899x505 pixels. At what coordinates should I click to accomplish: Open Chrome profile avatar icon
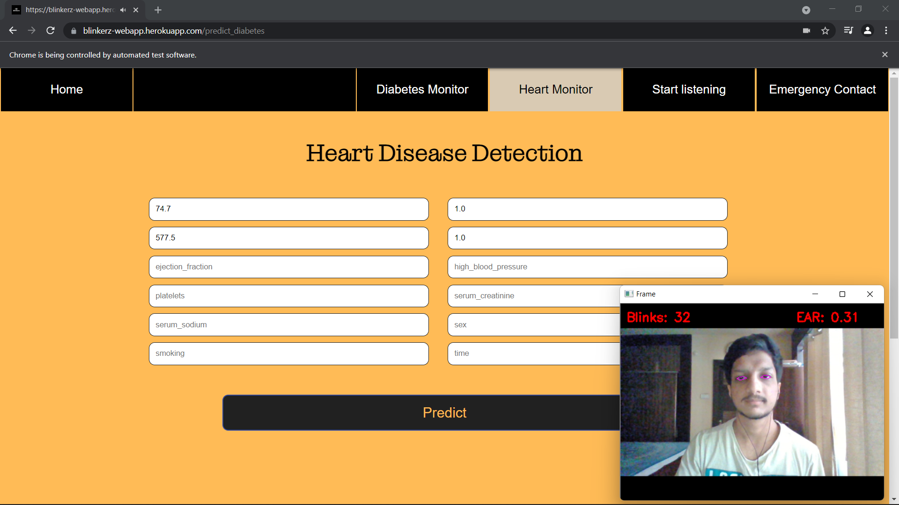pyautogui.click(x=868, y=30)
